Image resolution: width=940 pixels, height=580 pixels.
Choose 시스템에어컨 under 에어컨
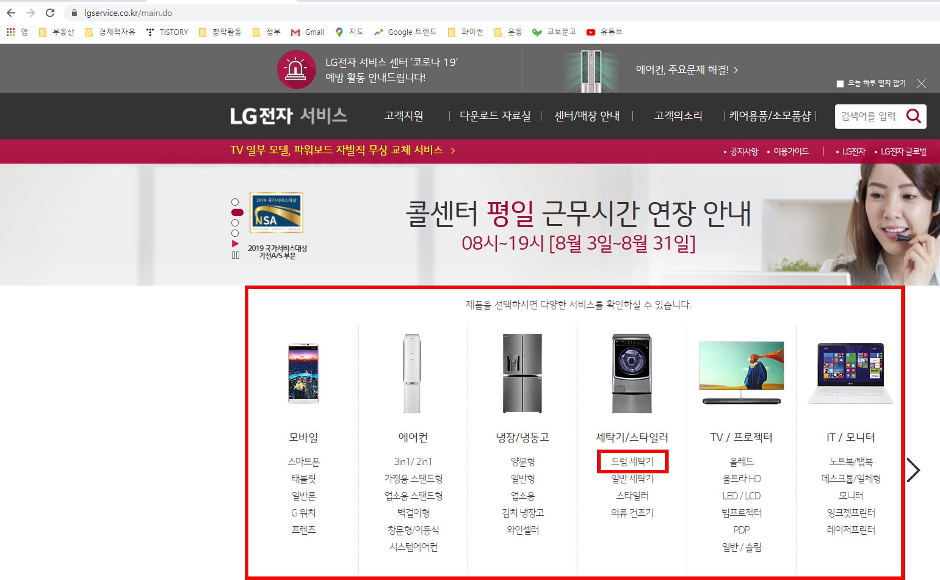[413, 547]
